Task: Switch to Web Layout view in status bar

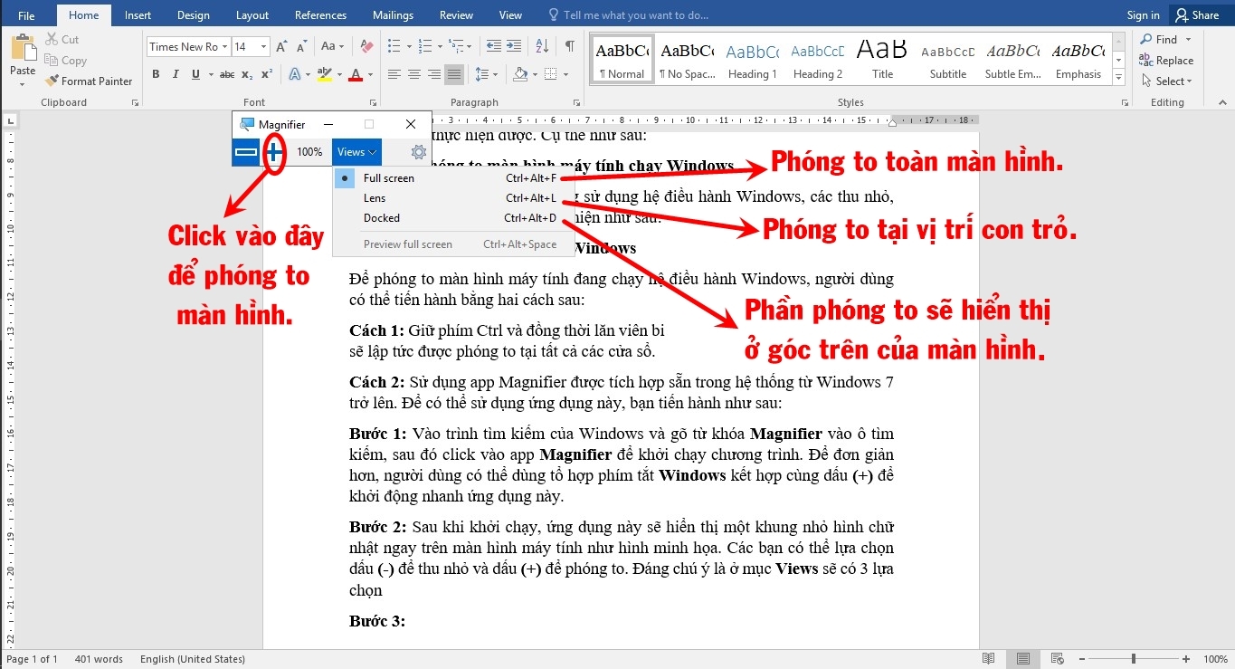Action: pyautogui.click(x=1056, y=659)
